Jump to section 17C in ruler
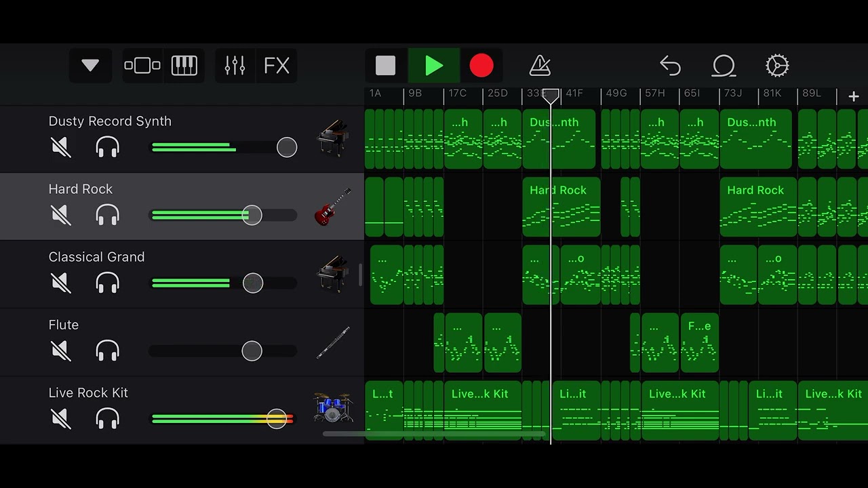Screen dimensions: 868x488 (457, 94)
